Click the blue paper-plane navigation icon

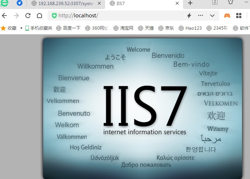(x=20, y=3)
